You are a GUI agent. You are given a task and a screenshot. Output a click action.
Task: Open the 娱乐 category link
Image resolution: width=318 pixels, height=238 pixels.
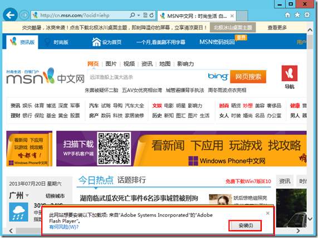[27, 106]
